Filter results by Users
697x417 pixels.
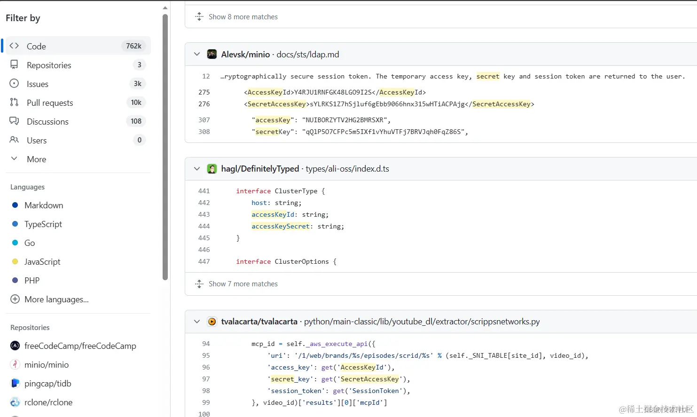pos(78,140)
